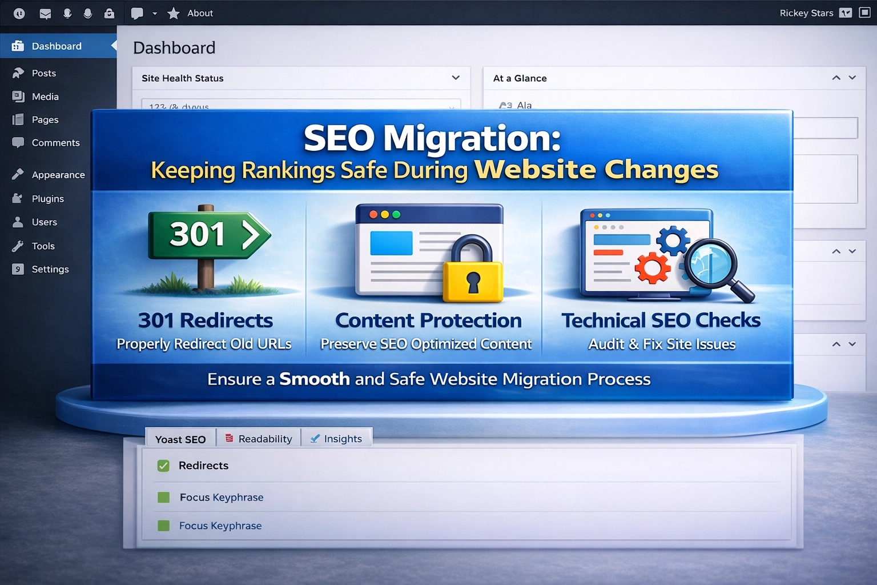This screenshot has width=877, height=585.
Task: Toggle the first Focus Keyphrase green box
Action: pos(164,498)
